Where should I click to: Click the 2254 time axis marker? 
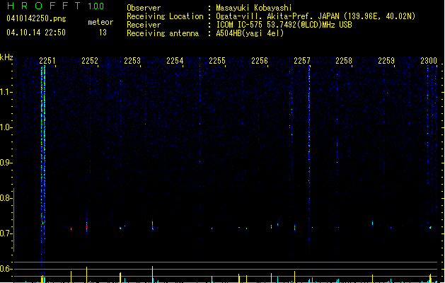pos(175,61)
